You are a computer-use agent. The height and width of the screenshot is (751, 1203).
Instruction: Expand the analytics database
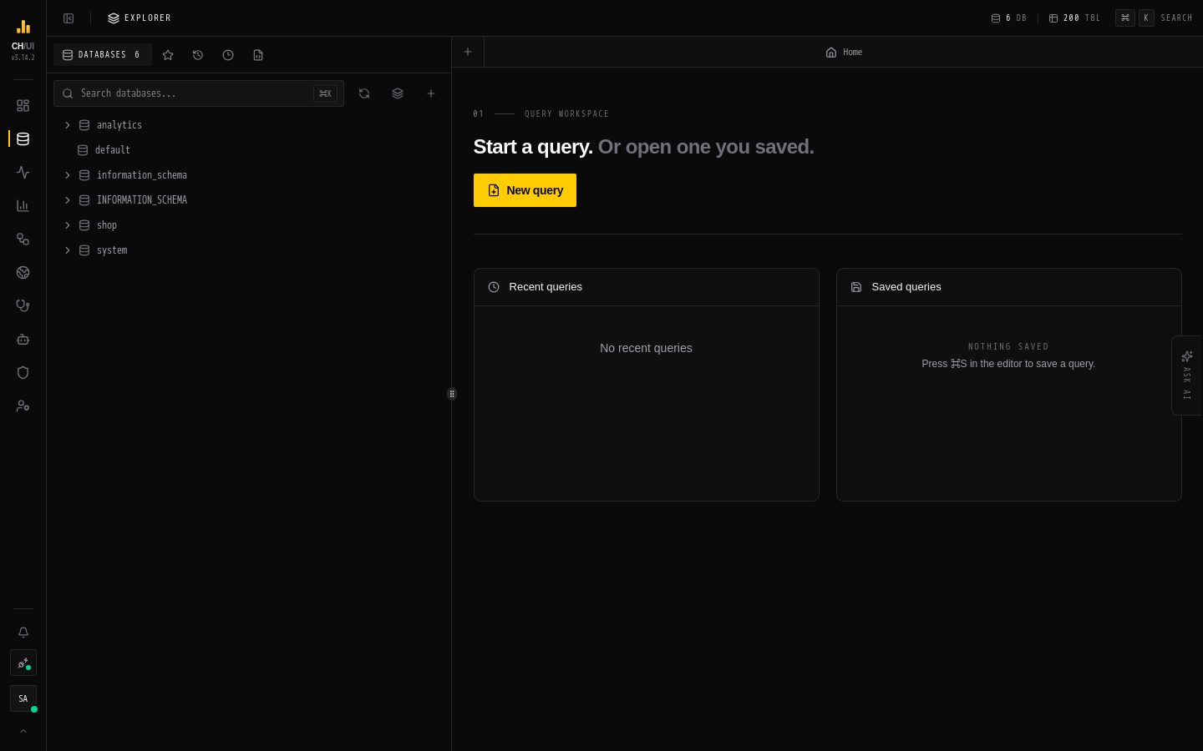pos(68,125)
